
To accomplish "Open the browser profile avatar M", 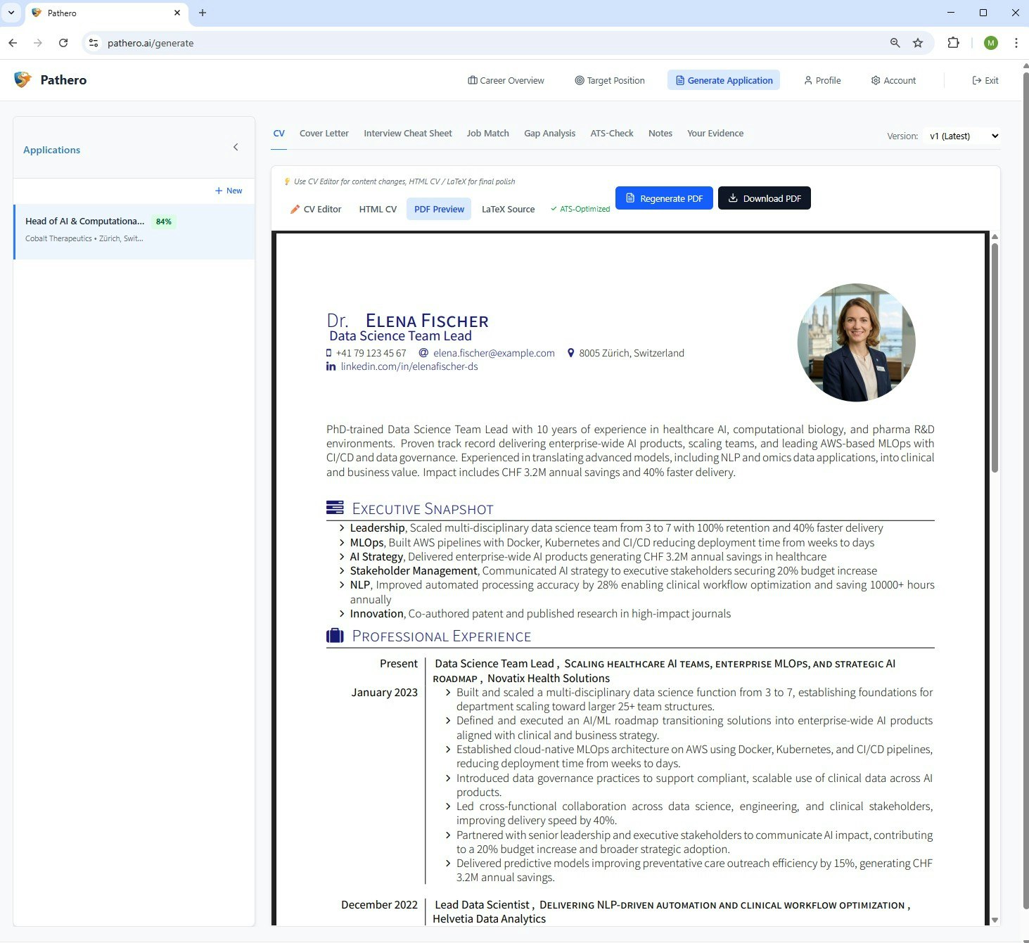I will pos(991,43).
